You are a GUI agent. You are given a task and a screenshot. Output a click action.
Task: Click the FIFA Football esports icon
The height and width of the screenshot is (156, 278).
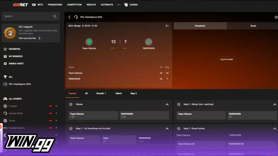tap(5, 128)
